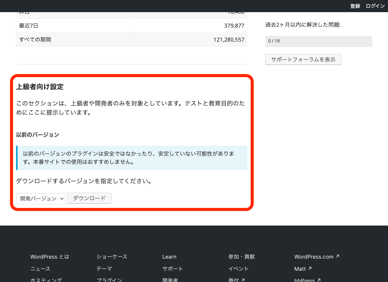Screen dimensions: 388x282
Task: Open footer link ニュース
Action: 40,269
